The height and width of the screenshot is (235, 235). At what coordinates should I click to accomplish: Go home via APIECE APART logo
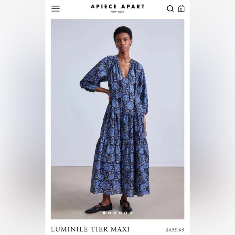coord(117,6)
